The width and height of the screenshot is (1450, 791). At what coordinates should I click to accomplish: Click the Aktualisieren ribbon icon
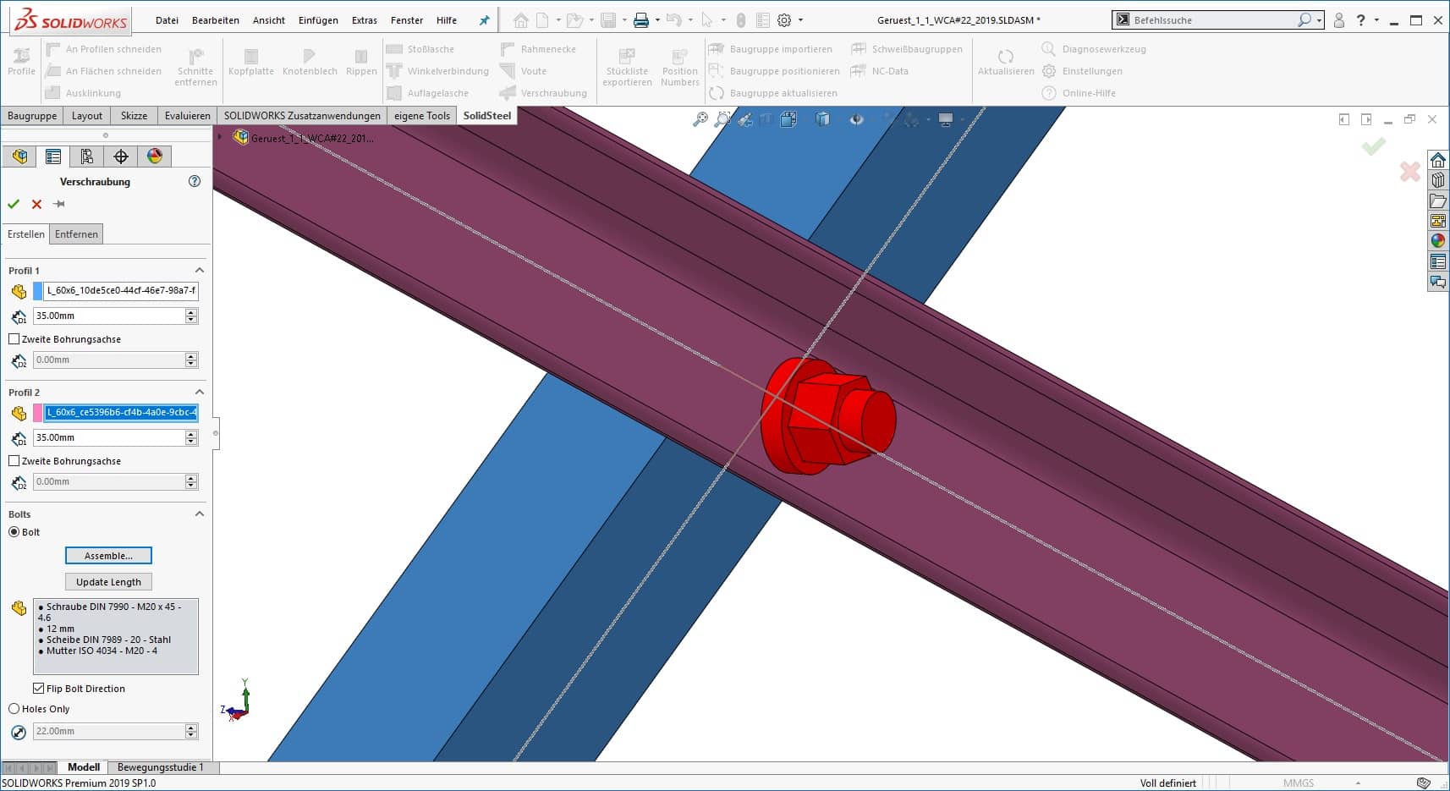tap(1006, 62)
